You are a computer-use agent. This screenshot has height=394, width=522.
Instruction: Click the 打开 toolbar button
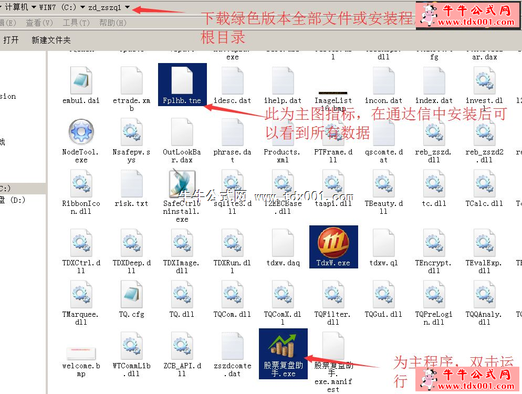coord(11,40)
